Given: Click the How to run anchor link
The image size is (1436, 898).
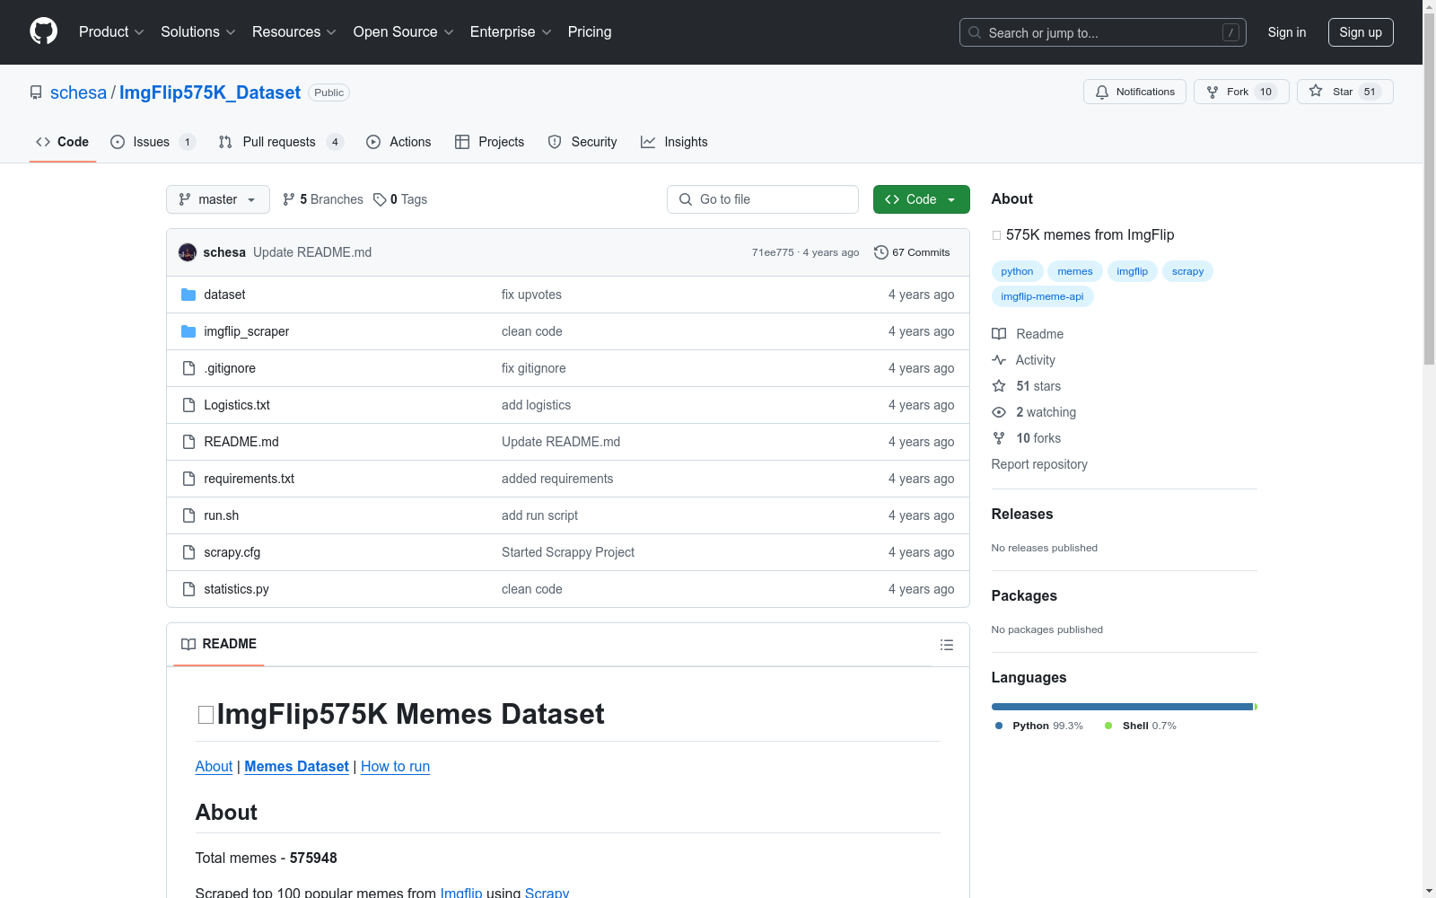Looking at the screenshot, I should [395, 766].
